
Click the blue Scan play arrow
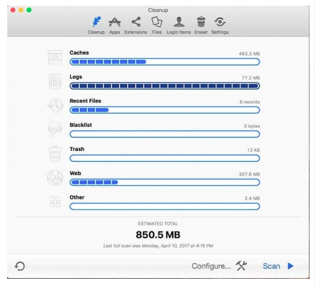pyautogui.click(x=290, y=266)
